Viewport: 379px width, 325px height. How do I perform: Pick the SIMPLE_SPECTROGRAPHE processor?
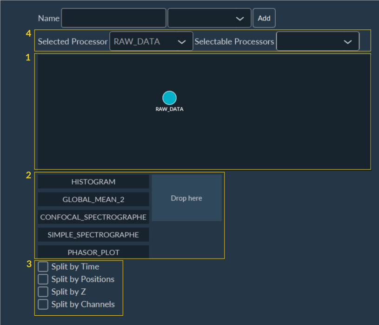(93, 234)
